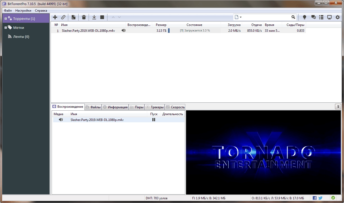Viewport: 344px width, 203px height.
Task: Start torrent download arrow icon
Action: (x=94, y=17)
